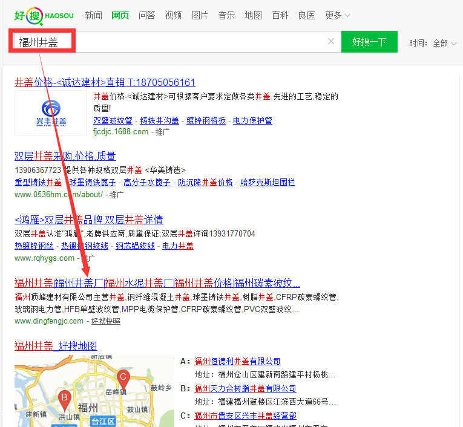Open result 福州井盖|福州井盖厂|福州水泥井盖厂
The width and height of the screenshot is (463, 427).
tap(157, 283)
